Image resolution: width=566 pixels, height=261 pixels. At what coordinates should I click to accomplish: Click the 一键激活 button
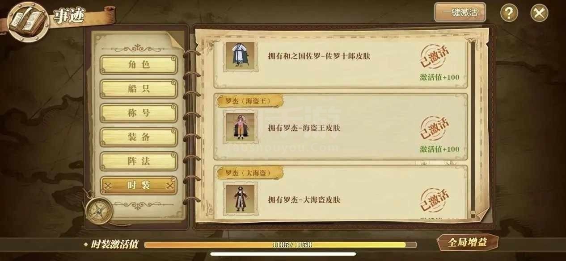[460, 12]
